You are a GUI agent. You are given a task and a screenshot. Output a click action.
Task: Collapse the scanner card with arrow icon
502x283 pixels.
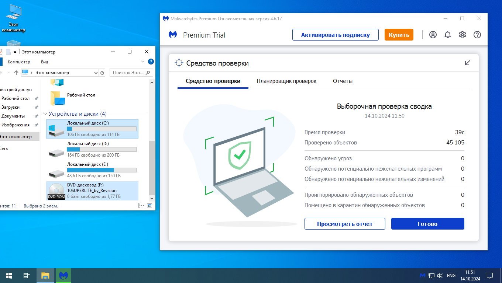pyautogui.click(x=467, y=63)
